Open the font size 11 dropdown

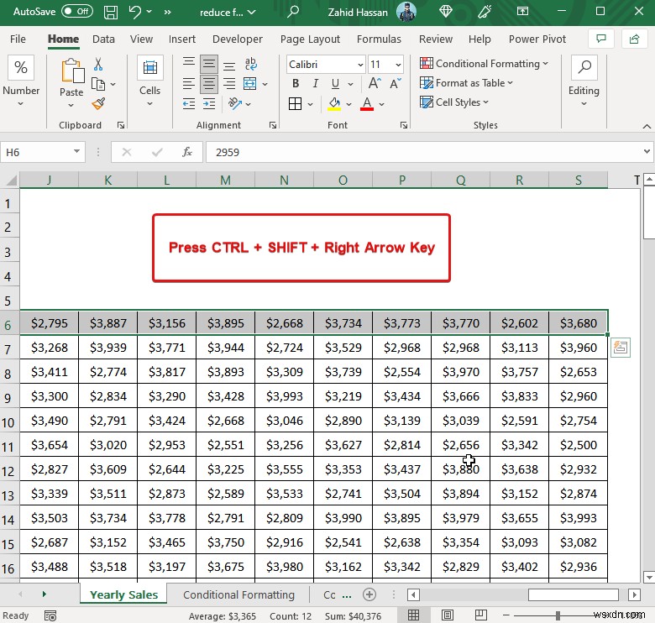point(398,65)
